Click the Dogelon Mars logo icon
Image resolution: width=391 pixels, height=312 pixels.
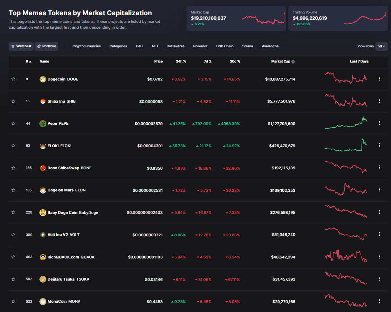[43, 190]
